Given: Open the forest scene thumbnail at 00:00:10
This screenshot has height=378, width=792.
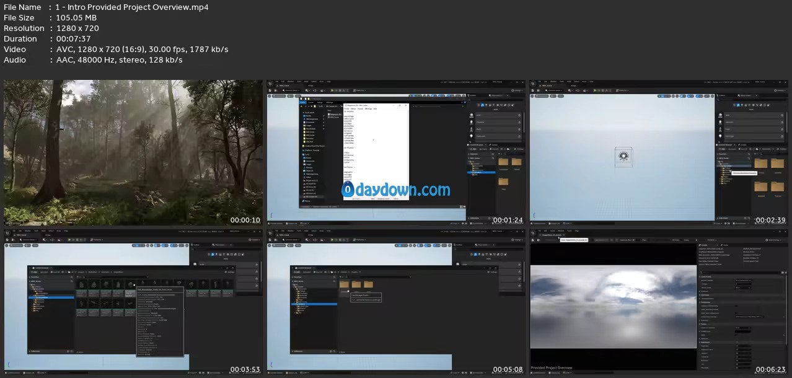Looking at the screenshot, I should (133, 152).
